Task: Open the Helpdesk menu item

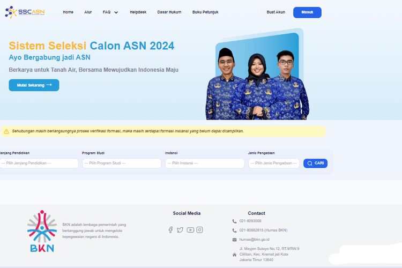Action: (138, 12)
